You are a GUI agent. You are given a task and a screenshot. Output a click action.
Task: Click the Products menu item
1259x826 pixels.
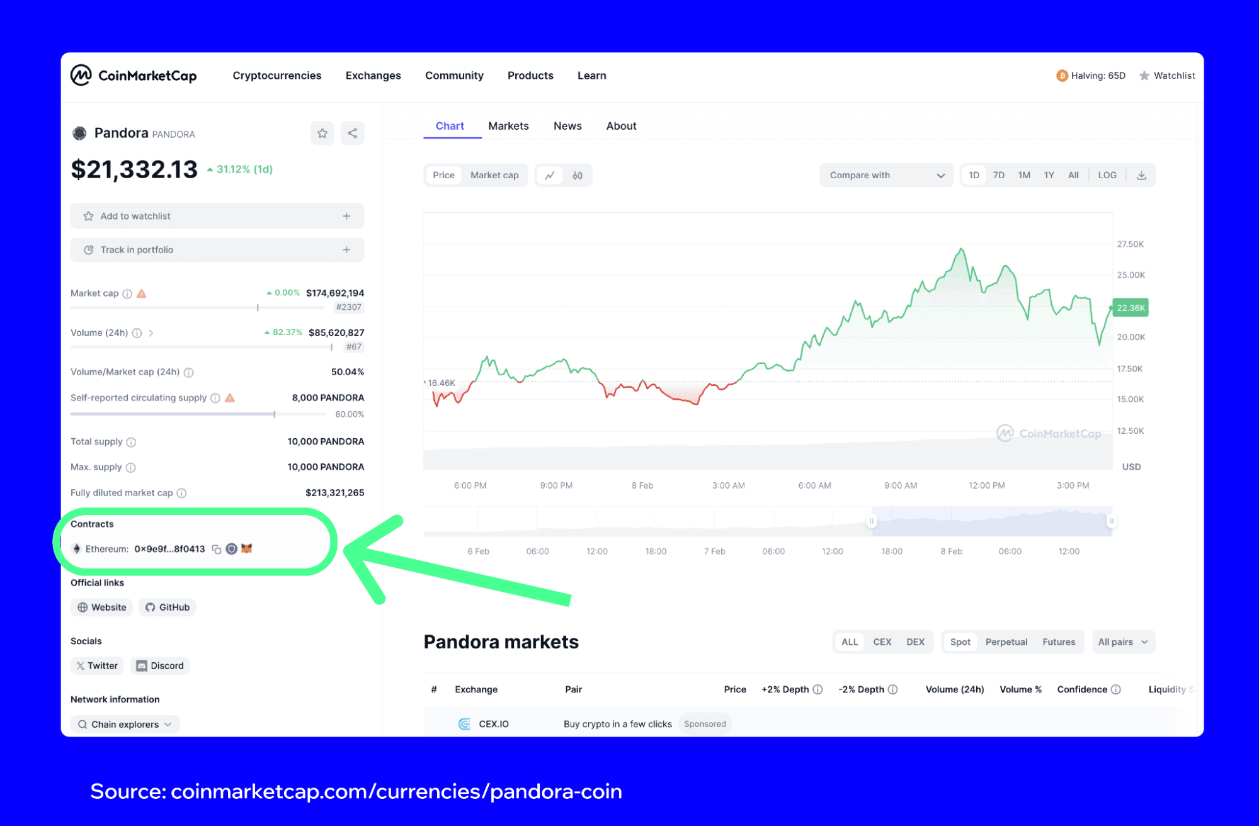[x=530, y=76]
